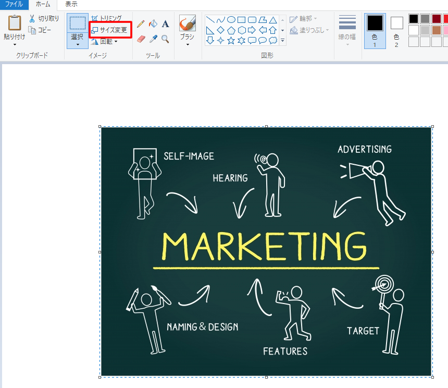Select the Pencil tool

(141, 24)
